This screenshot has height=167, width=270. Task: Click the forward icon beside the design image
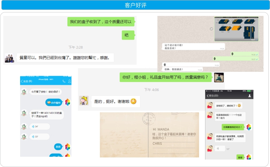point(211,29)
